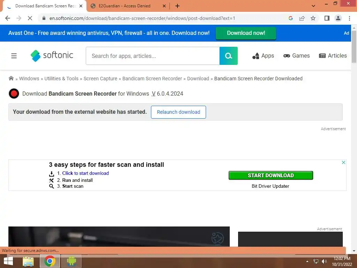This screenshot has width=357, height=268.
Task: Open the Android emulator taskbar icon
Action: [x=71, y=261]
